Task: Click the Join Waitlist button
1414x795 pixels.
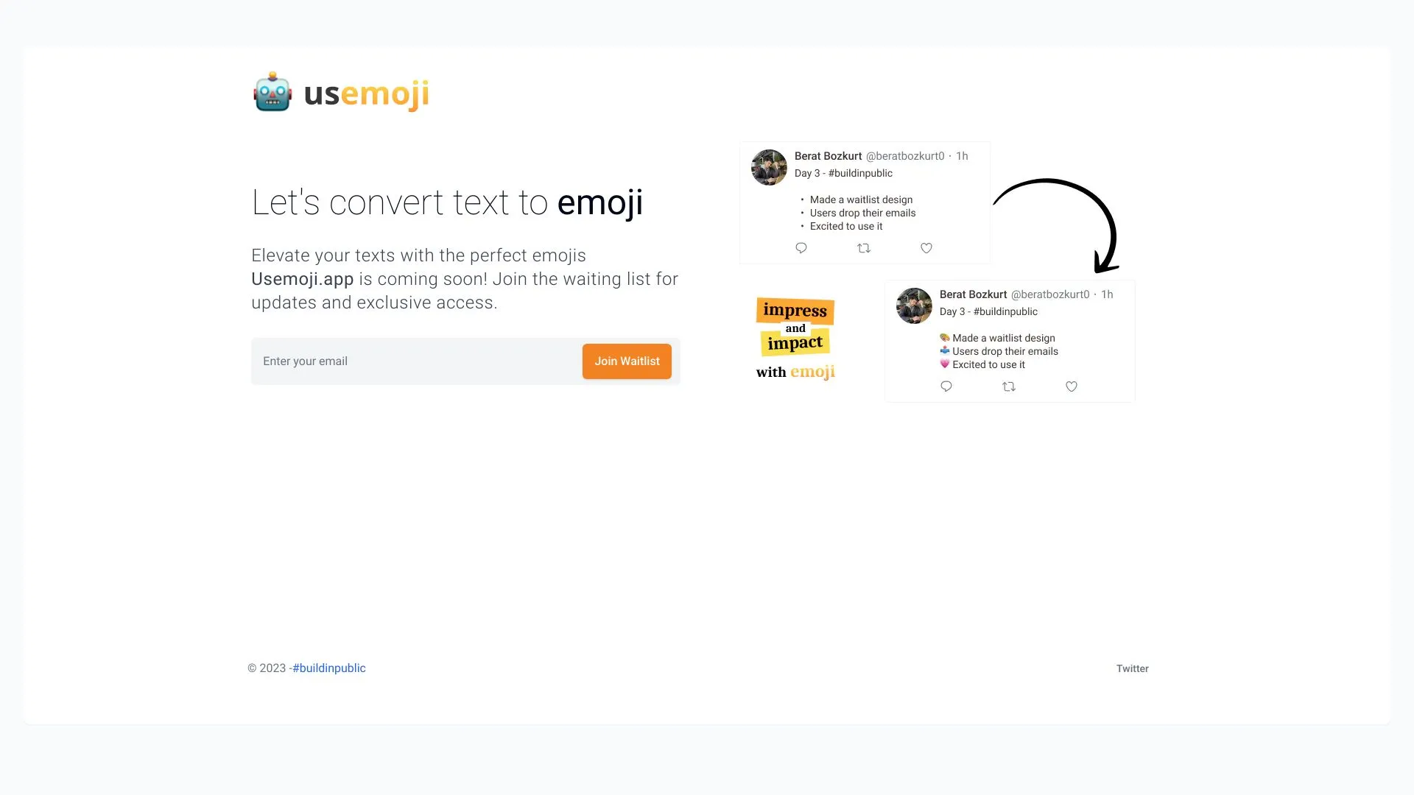Action: (627, 361)
